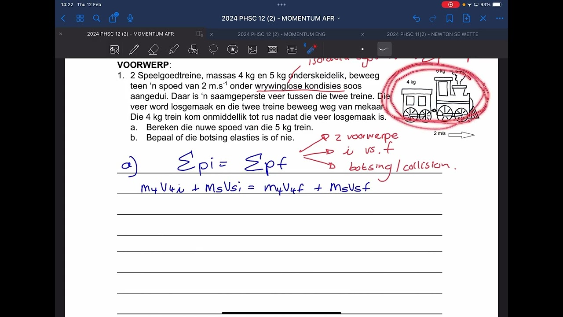
Task: Tap the pen-slash icon in the top bar
Action: 483,18
